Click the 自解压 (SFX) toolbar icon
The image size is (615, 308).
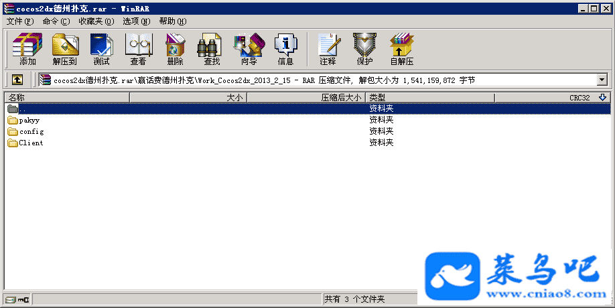[401, 50]
